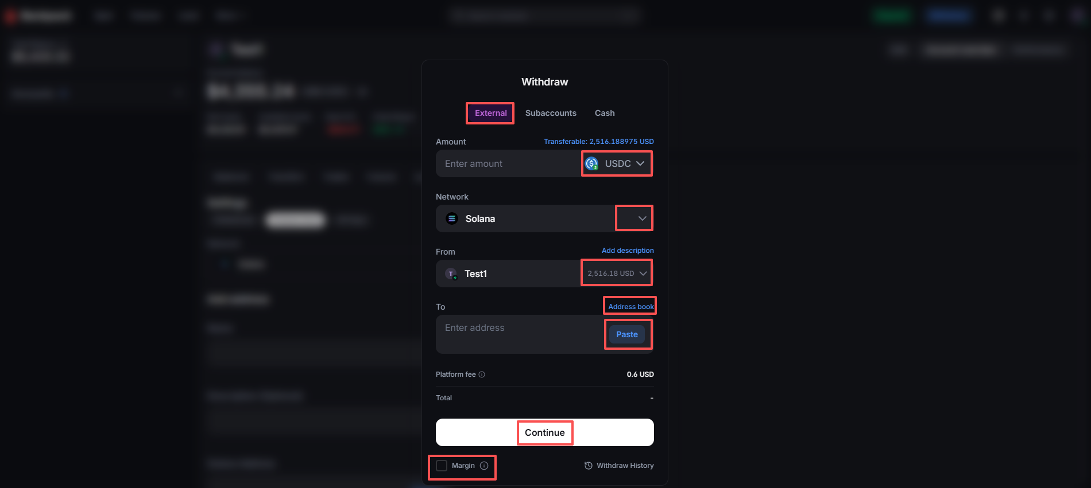Screen dimensions: 1091x488
Task: Open the Address book link
Action: [630, 307]
